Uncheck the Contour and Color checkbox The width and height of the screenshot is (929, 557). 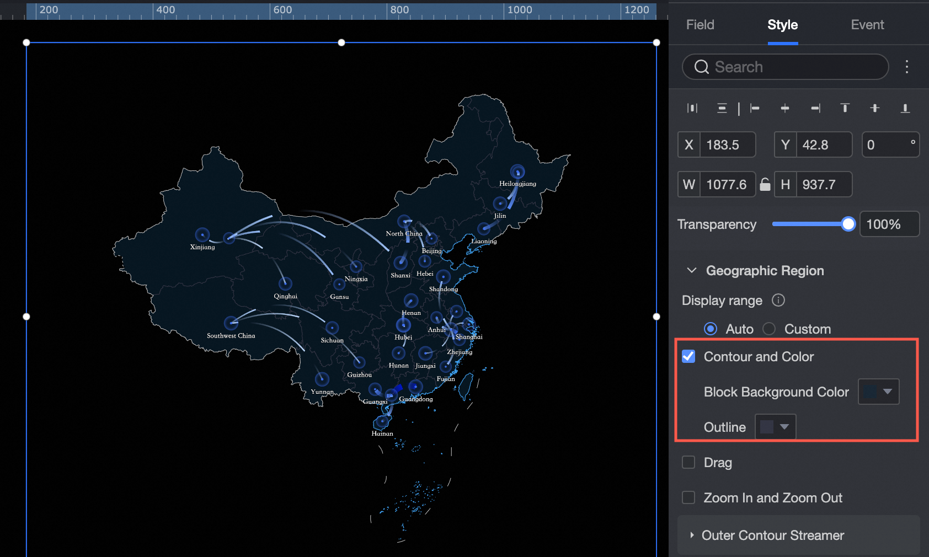(x=688, y=356)
